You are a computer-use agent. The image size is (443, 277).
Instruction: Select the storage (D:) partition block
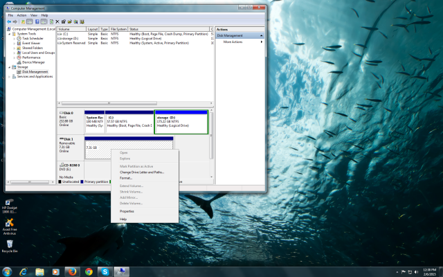(181, 121)
